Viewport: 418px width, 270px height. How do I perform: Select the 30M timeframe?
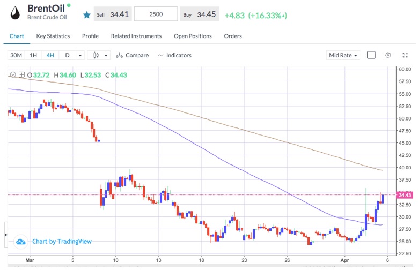[16, 55]
